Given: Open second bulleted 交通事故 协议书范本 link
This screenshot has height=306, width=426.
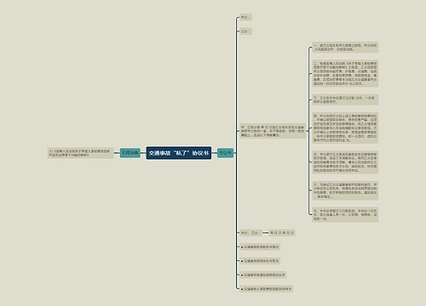Looking at the screenshot, I should click(260, 261).
